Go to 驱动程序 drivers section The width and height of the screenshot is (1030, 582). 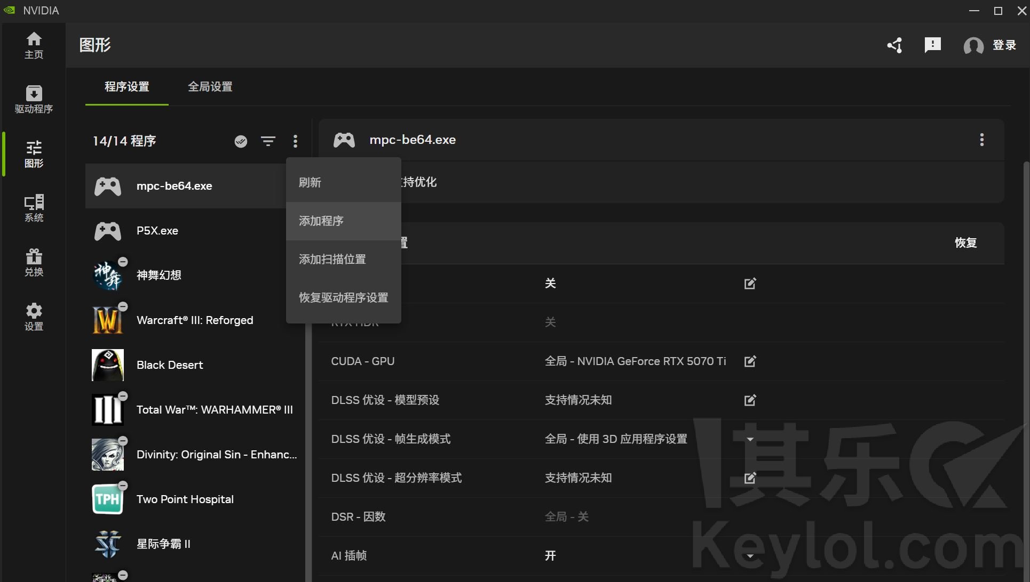pos(34,99)
